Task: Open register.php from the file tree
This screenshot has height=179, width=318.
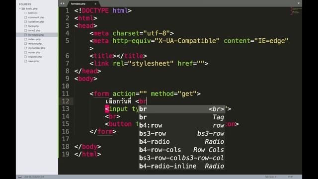Action: click(35, 57)
